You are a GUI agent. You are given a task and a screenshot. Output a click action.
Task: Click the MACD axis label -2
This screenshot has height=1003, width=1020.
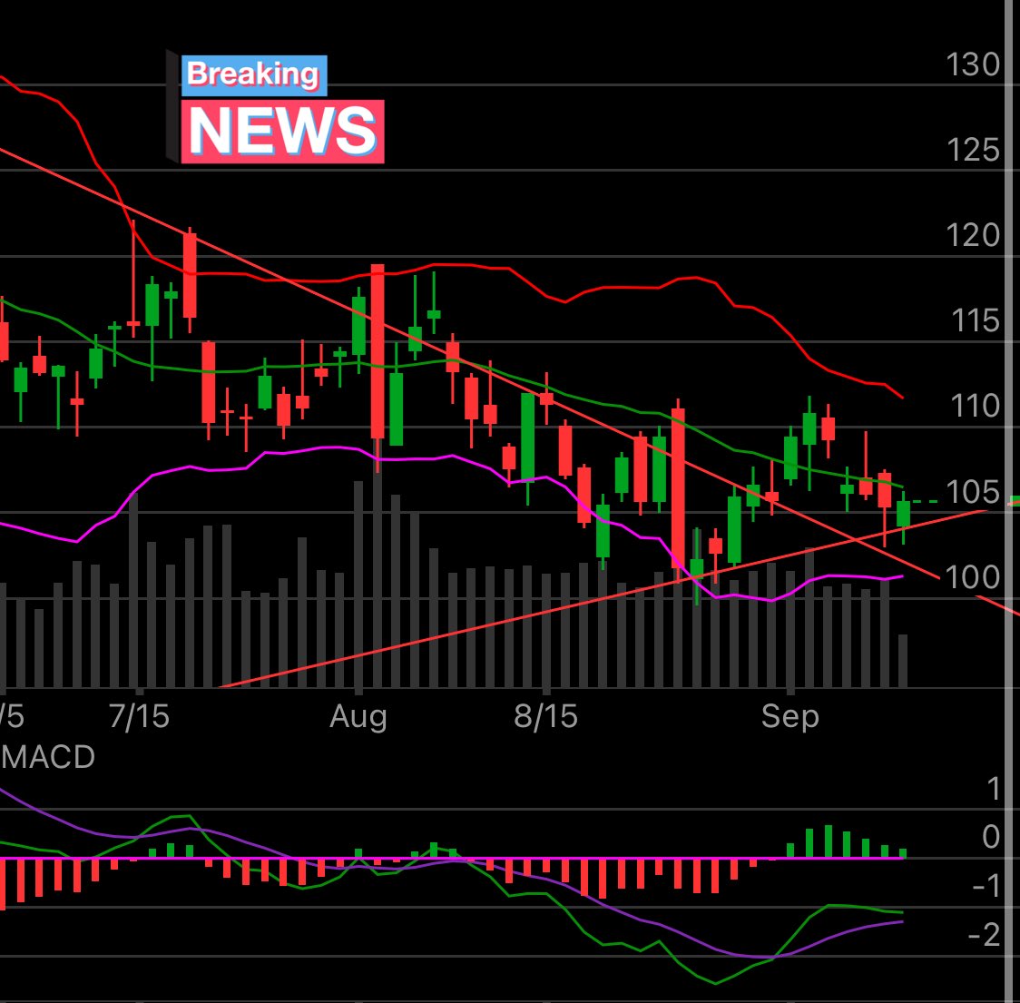tap(985, 935)
